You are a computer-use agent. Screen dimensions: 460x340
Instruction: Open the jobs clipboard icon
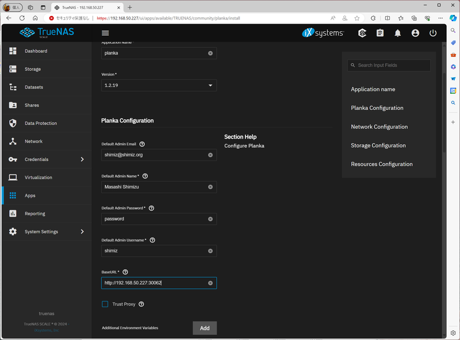coord(380,33)
